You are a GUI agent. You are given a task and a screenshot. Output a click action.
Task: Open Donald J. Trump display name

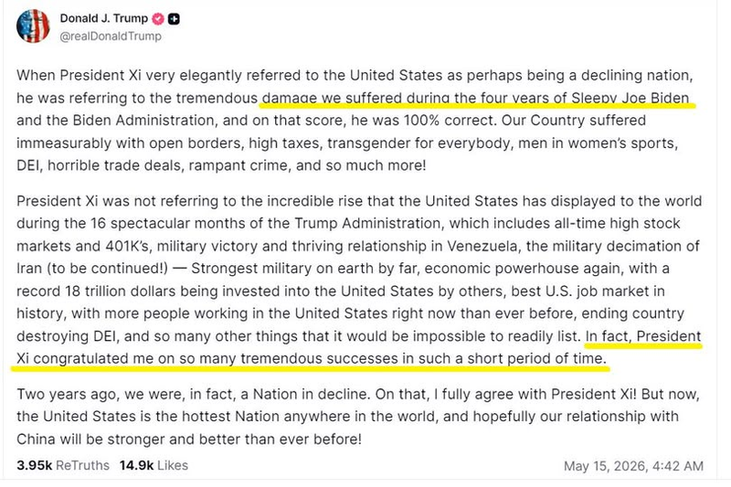click(x=103, y=18)
